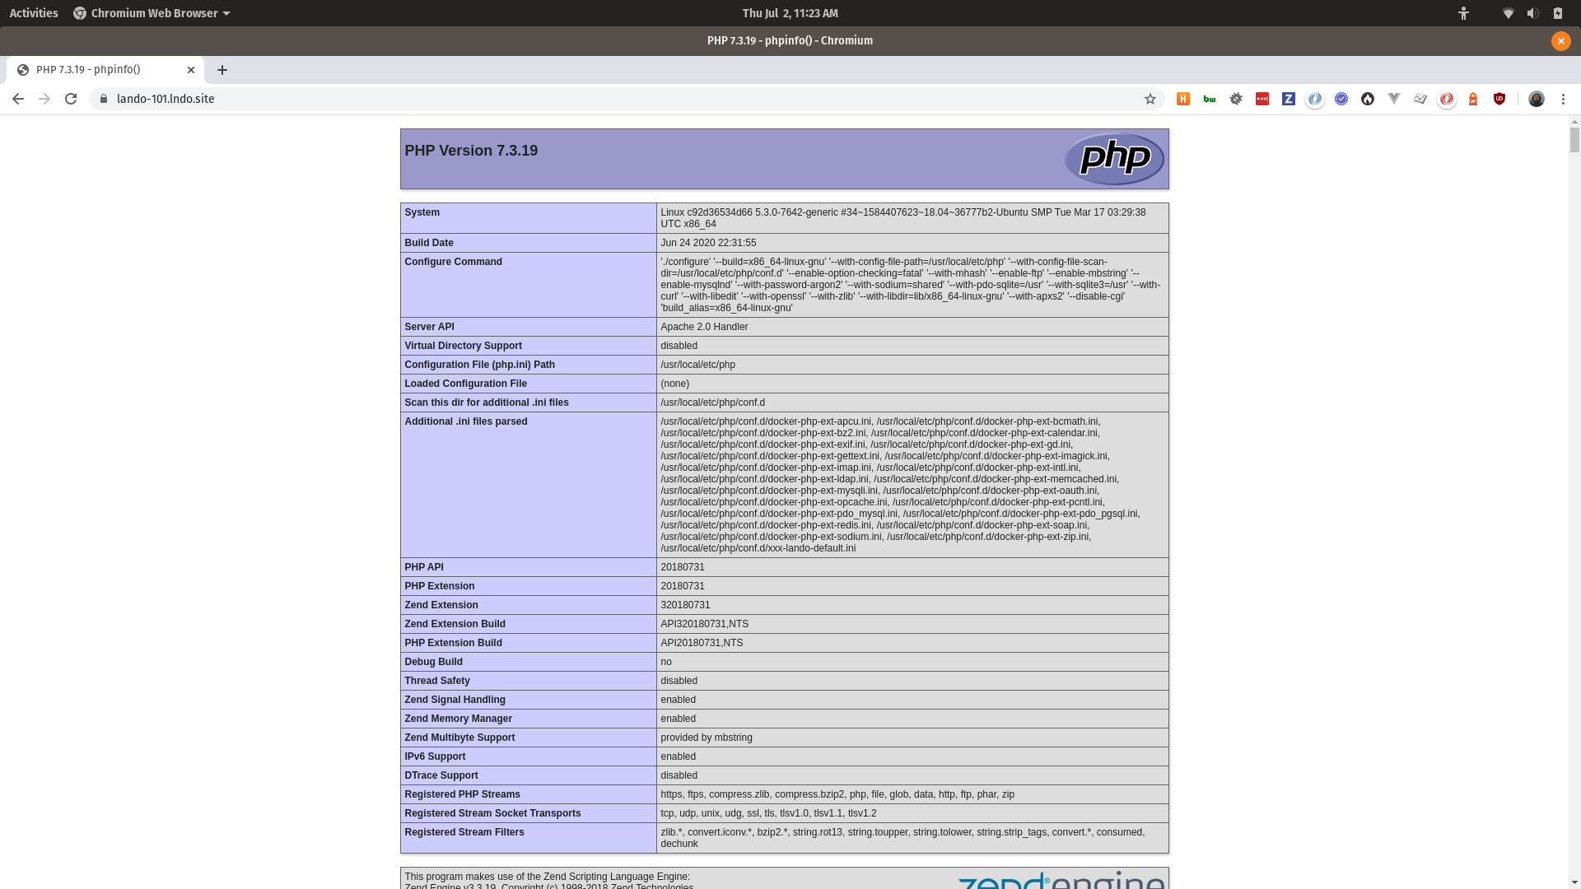The height and width of the screenshot is (889, 1581).
Task: Open the Chromium three-dot menu
Action: [1563, 99]
